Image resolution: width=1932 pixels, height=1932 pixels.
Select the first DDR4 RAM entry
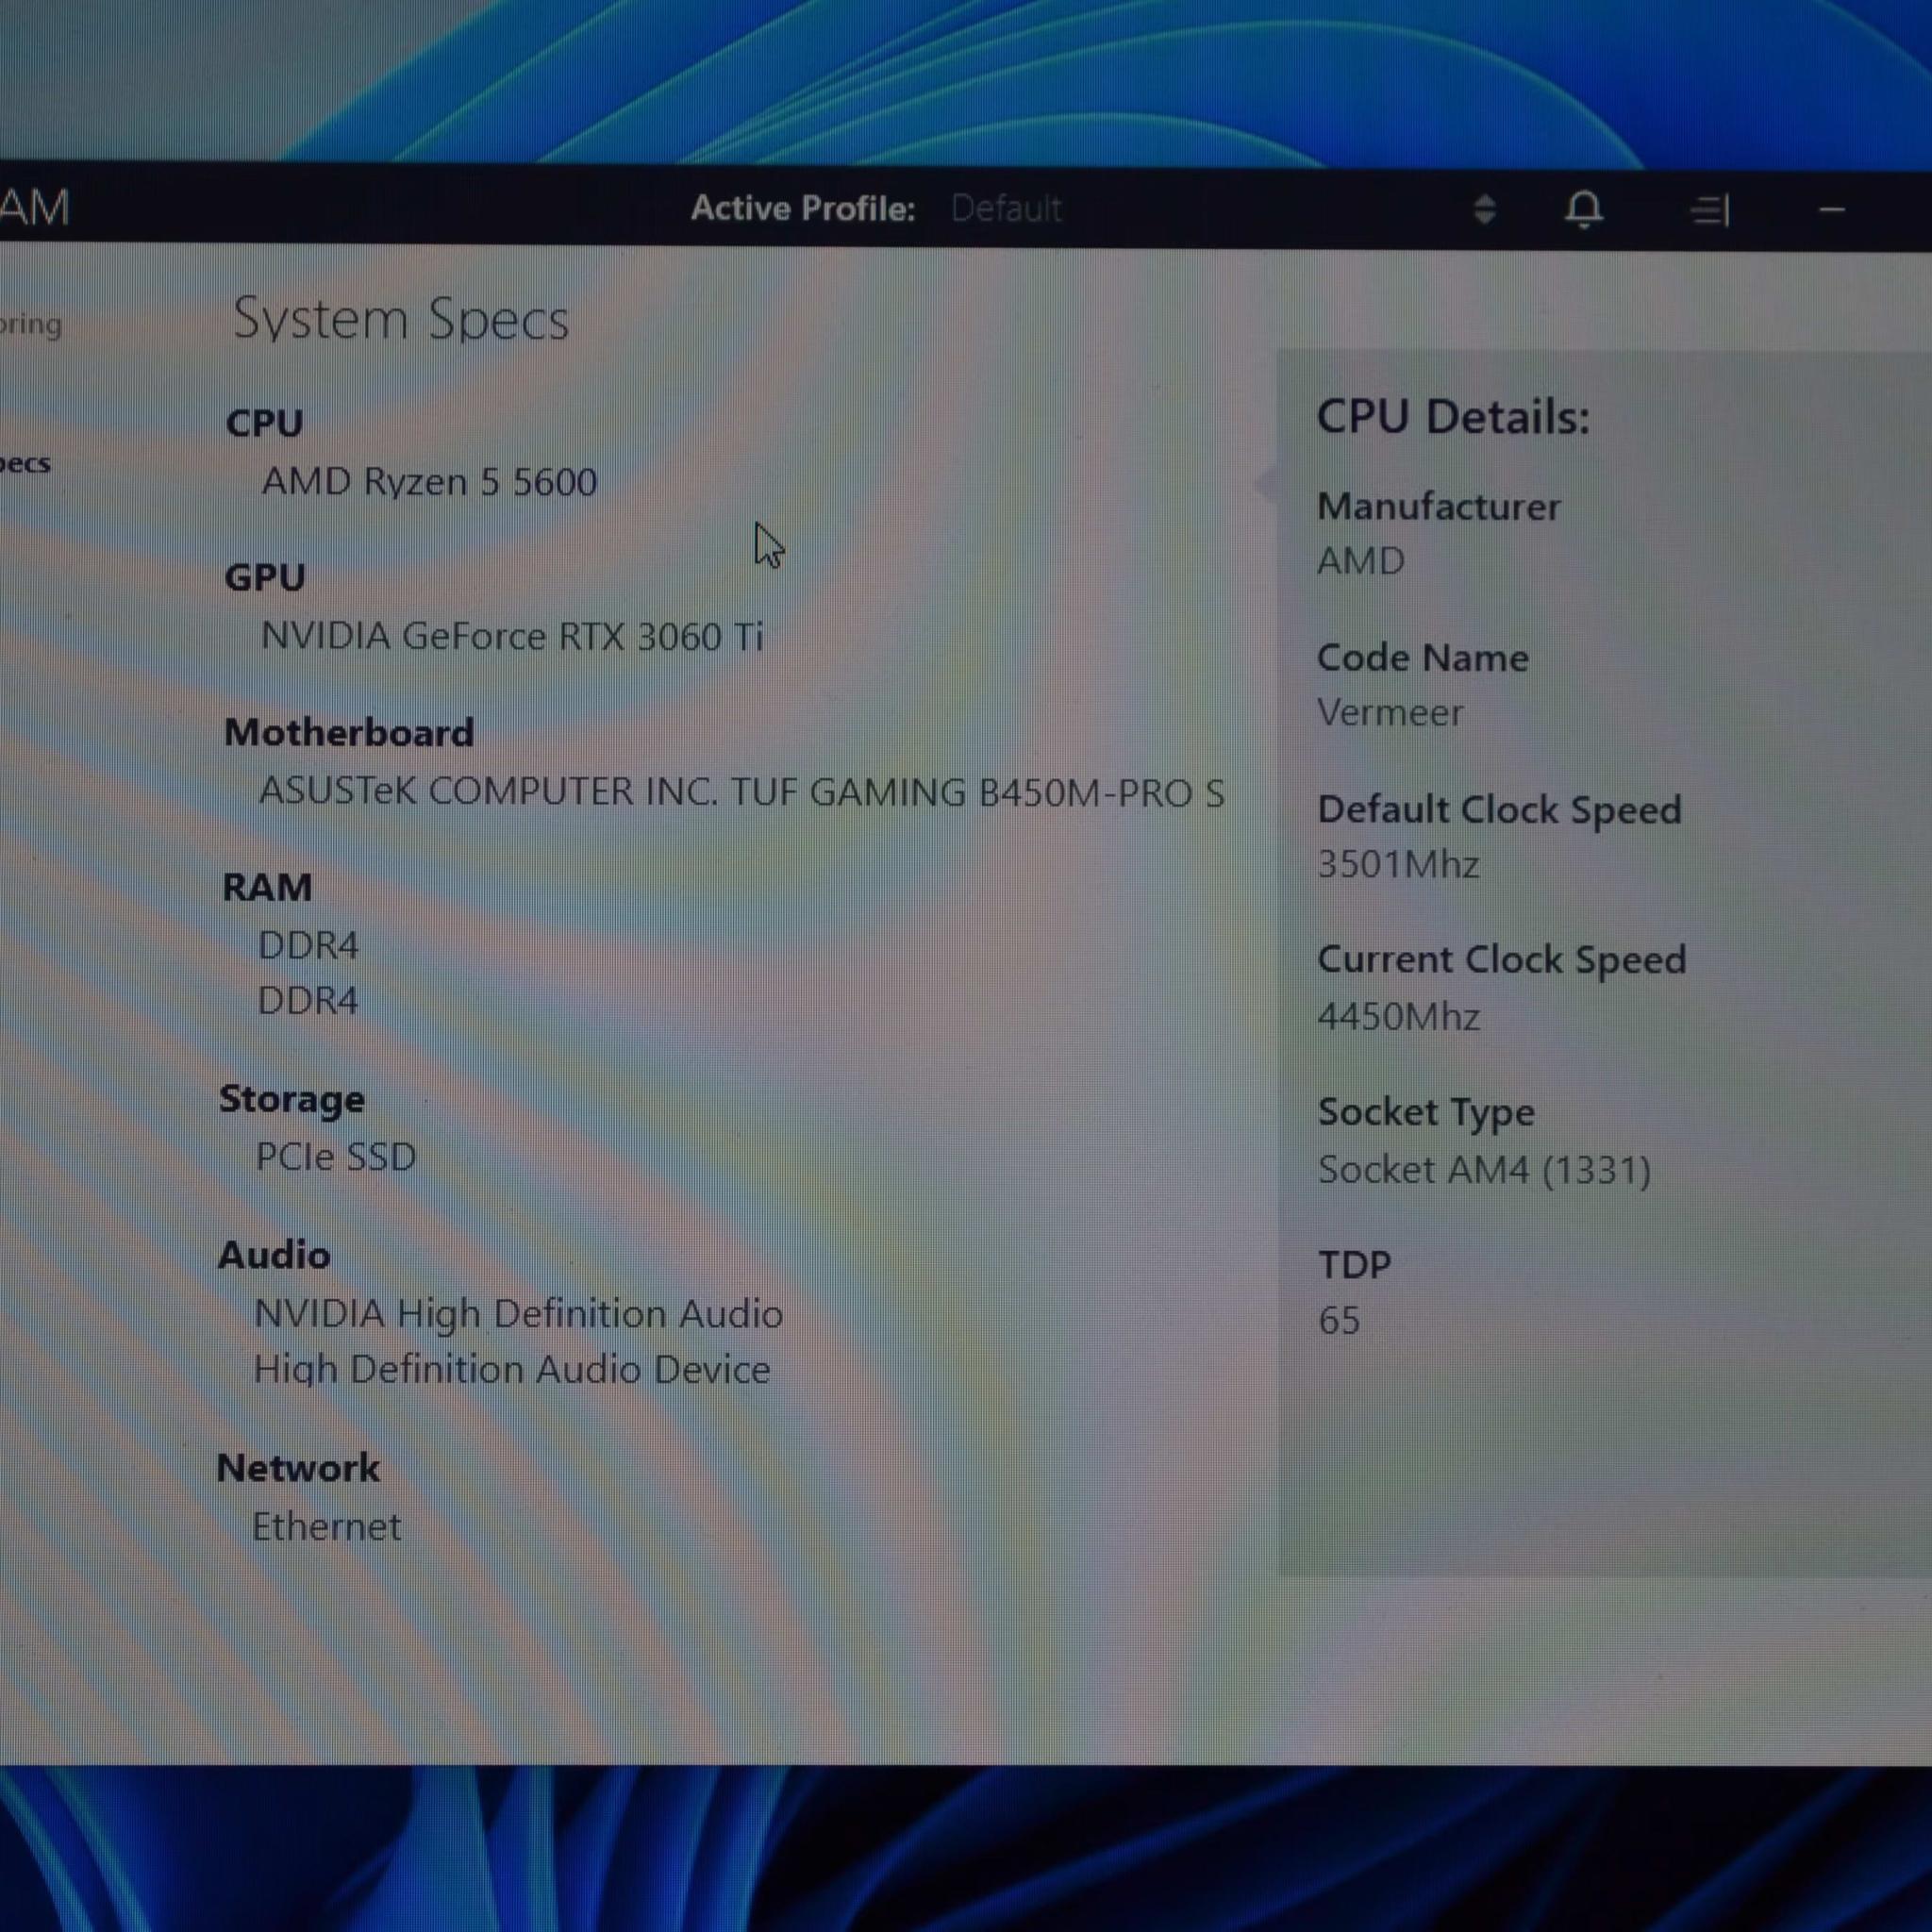[308, 945]
